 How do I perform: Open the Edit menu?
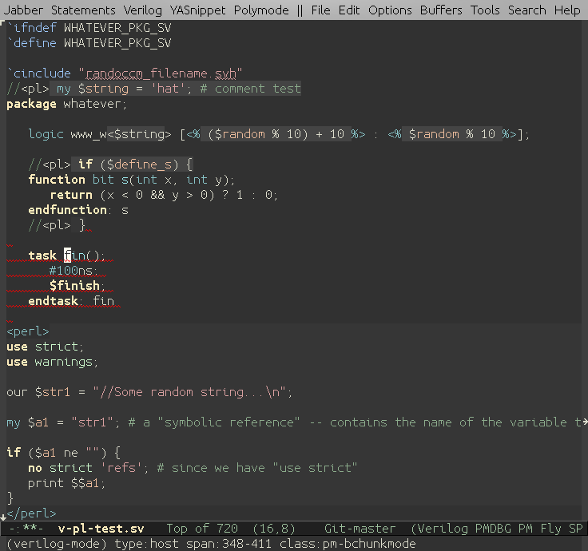click(x=349, y=10)
